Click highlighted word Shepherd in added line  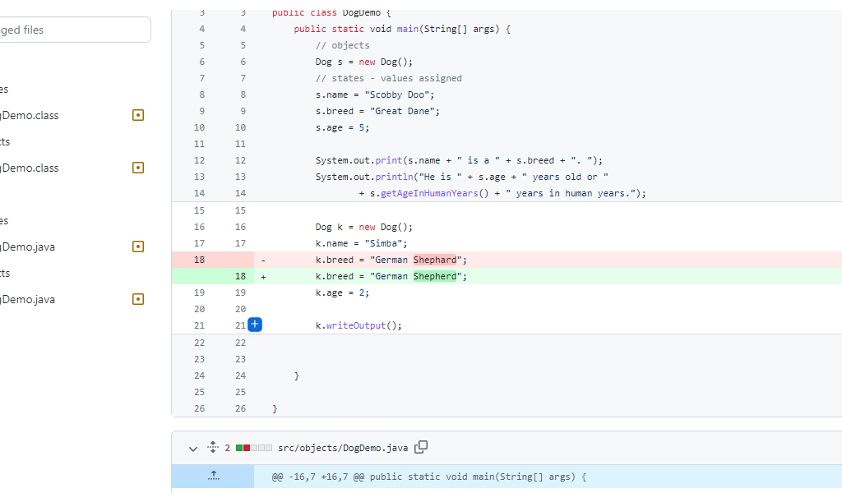tap(435, 276)
